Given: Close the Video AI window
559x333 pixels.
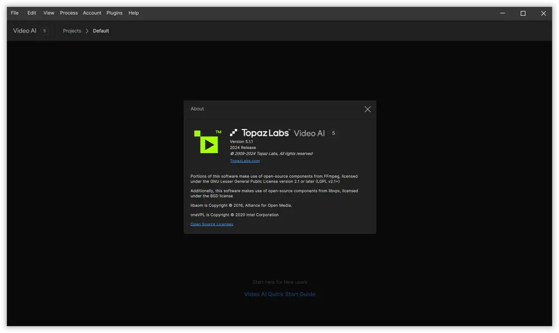Looking at the screenshot, I should 543,13.
